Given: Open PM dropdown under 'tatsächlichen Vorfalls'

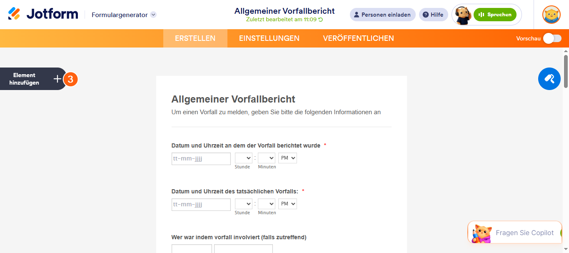Looking at the screenshot, I should [x=287, y=204].
